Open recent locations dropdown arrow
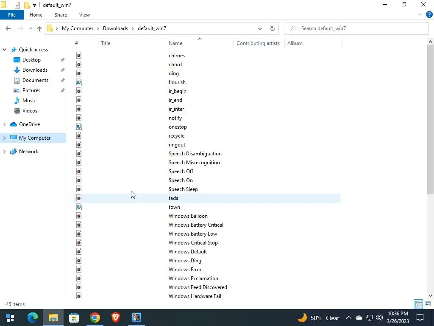434x326 pixels. [x=31, y=28]
